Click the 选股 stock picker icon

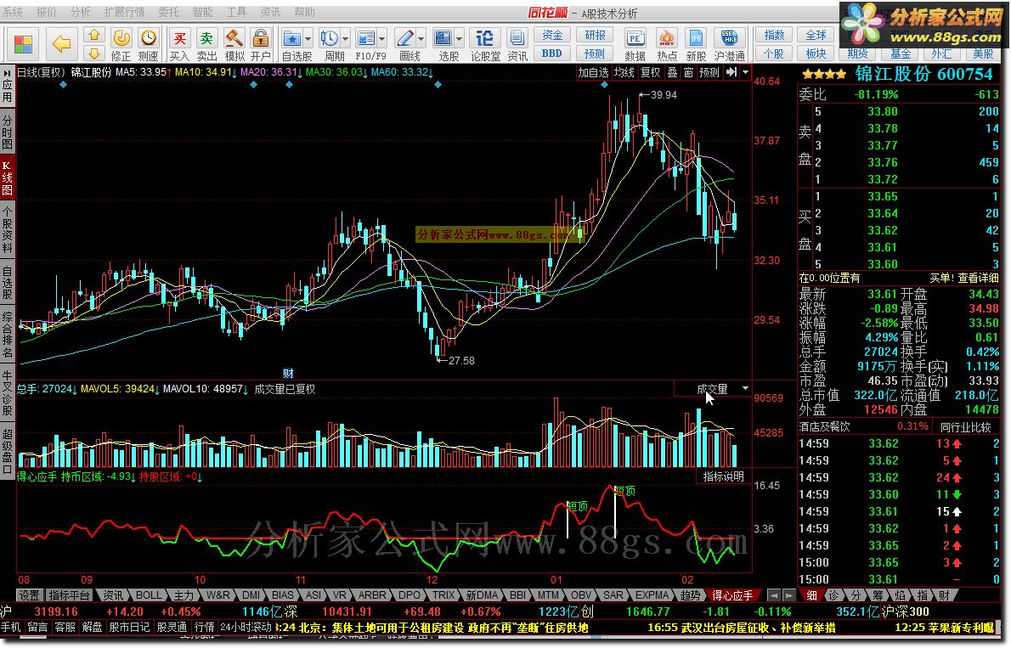pyautogui.click(x=443, y=39)
